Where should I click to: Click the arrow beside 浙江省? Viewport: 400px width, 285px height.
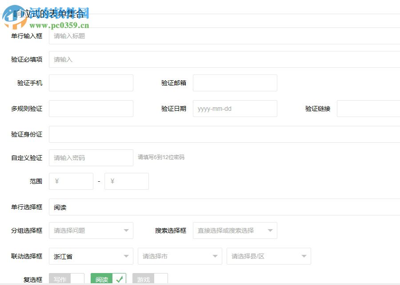126,256
